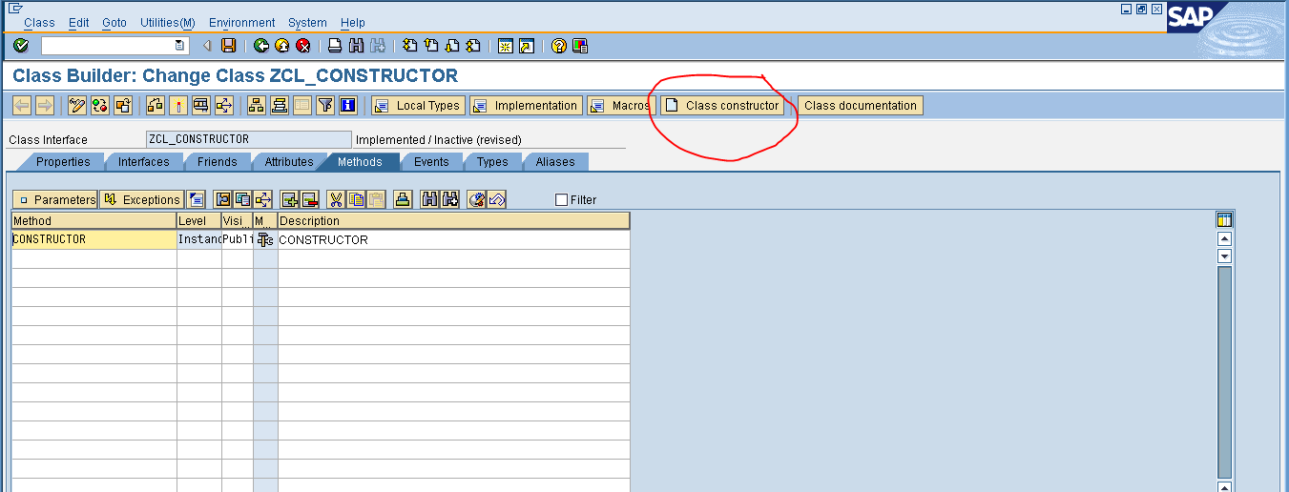Click the Display/Change pencil icon

pos(77,105)
